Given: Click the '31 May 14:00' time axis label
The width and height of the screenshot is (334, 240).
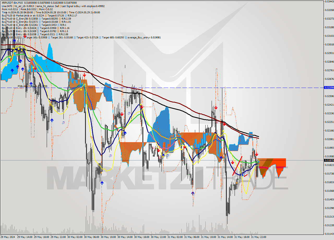Looking at the screenshot, I should coord(225,237).
